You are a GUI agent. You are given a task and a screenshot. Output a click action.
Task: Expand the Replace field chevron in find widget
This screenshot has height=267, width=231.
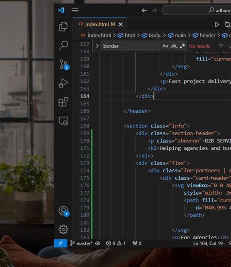tap(97, 46)
